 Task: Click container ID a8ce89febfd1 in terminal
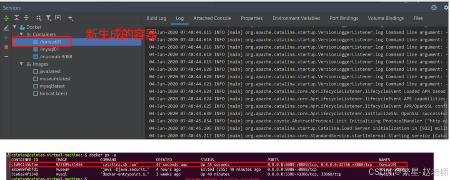click(x=25, y=170)
